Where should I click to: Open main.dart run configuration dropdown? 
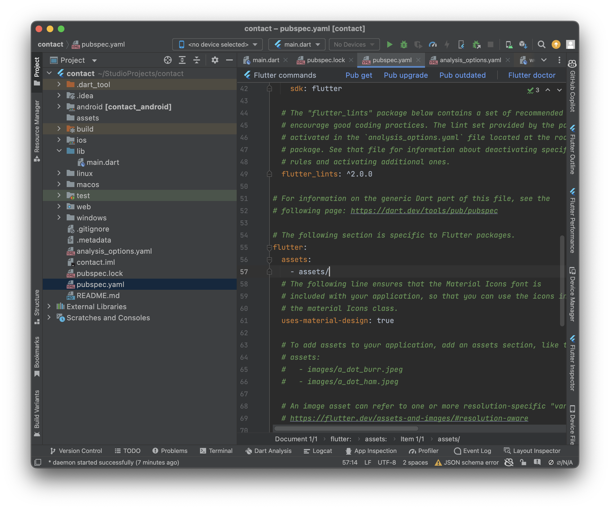297,44
